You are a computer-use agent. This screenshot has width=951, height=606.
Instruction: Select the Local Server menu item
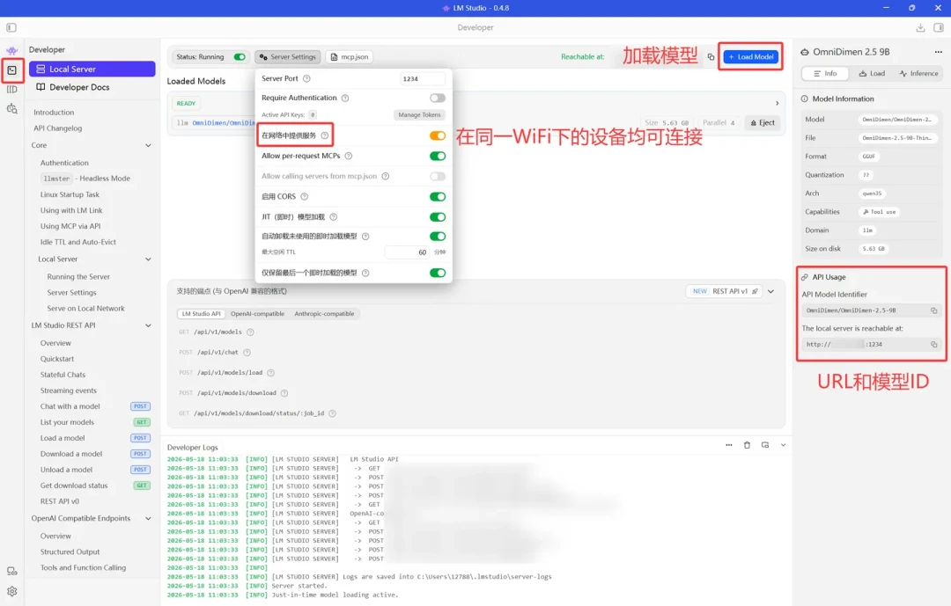coord(92,69)
